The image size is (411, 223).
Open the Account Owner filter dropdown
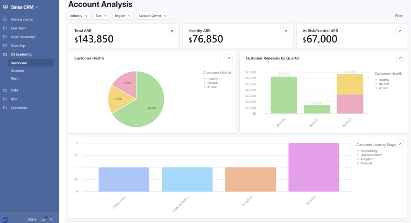tap(153, 16)
